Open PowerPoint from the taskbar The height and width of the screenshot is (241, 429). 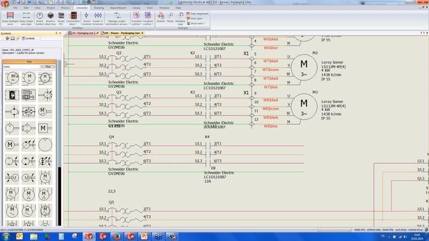coord(144,236)
